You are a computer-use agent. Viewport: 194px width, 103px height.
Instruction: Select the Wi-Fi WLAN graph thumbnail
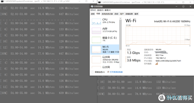coord(96,50)
